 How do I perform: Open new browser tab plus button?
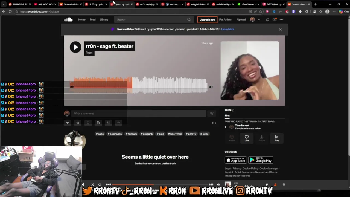point(315,4)
